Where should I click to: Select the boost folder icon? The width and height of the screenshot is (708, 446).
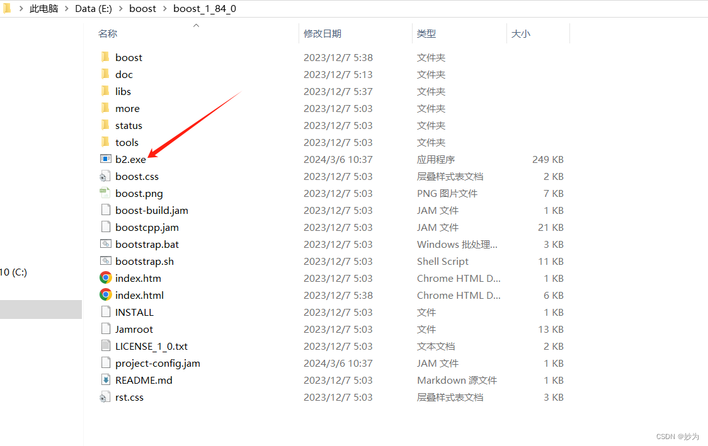point(105,57)
